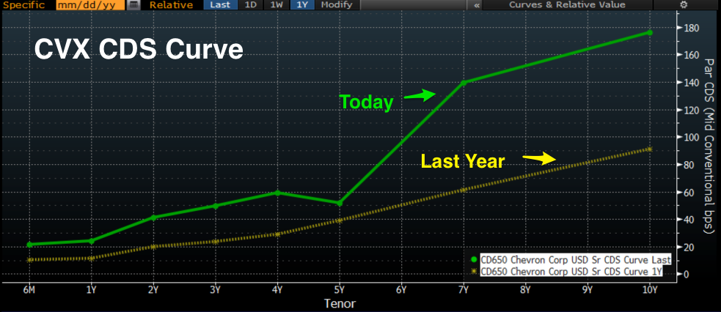This screenshot has height=312, width=721.
Task: Click green legend marker for Curve Last
Action: tap(475, 260)
